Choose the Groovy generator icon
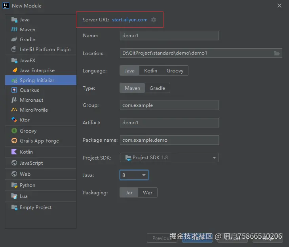This screenshot has height=247, width=289. coord(14,131)
